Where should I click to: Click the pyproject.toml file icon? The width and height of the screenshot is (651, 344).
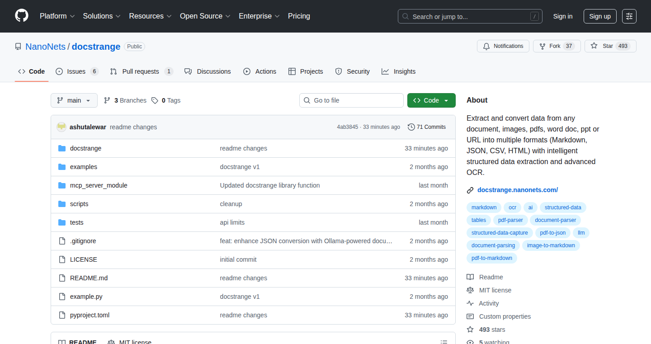tap(62, 315)
